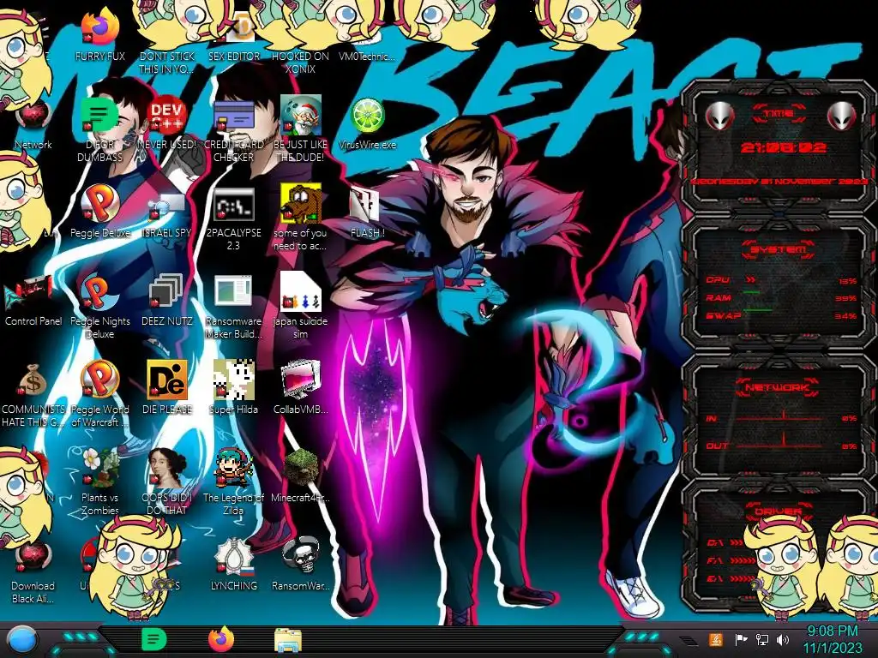
Task: Click the SYSTEM widget header
Action: coord(779,249)
